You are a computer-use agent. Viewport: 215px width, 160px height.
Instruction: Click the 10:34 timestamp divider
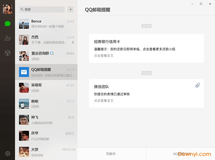(x=146, y=26)
